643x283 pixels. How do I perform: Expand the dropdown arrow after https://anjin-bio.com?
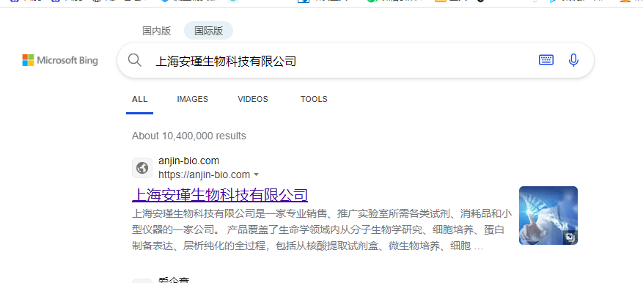(x=257, y=174)
